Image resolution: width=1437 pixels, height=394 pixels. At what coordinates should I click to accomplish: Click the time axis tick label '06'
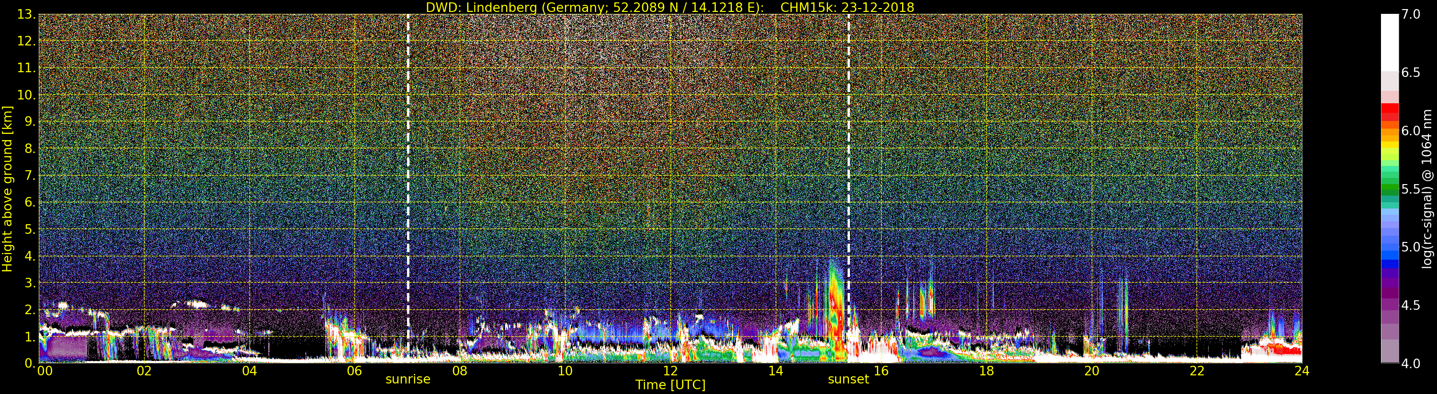[x=354, y=371]
